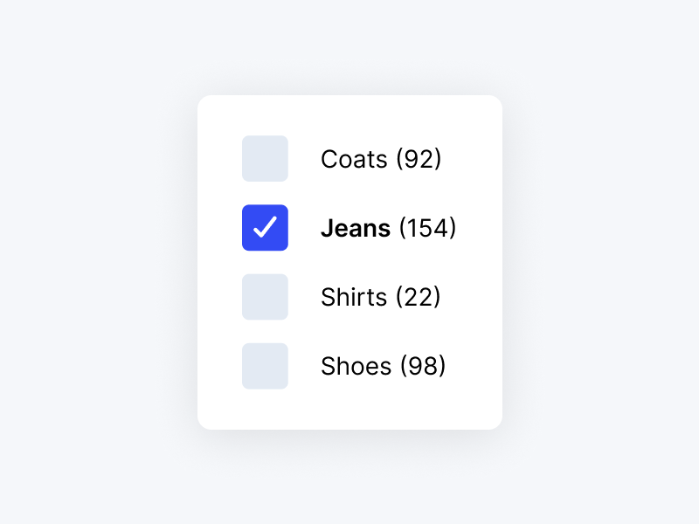Click the (92) count next to Coats
The width and height of the screenshot is (699, 524).
pyautogui.click(x=419, y=160)
